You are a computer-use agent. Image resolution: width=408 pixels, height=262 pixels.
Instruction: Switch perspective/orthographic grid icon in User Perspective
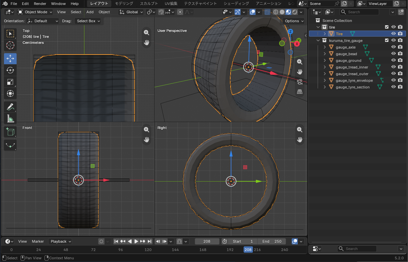pyautogui.click(x=300, y=91)
